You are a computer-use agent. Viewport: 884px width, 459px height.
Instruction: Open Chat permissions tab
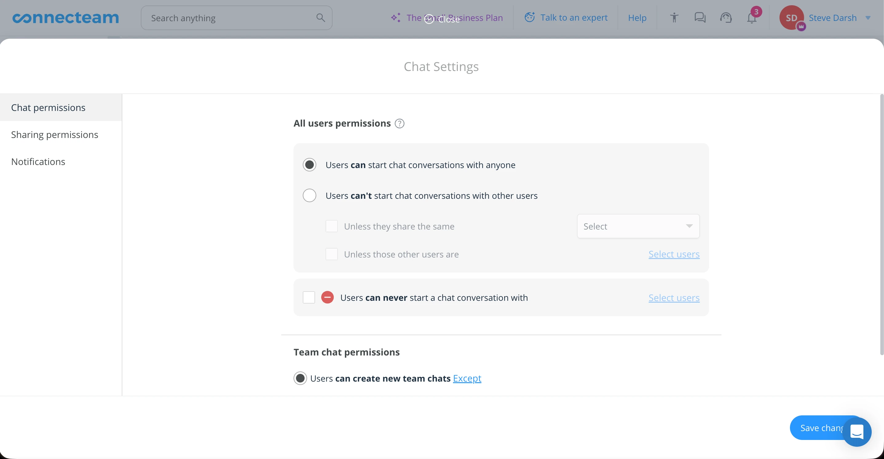click(x=61, y=107)
